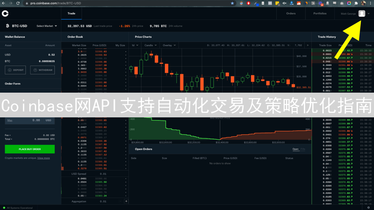Screen dimensions: 374x210
Task: Click the order book price 32385.51
Action: tap(101, 168)
